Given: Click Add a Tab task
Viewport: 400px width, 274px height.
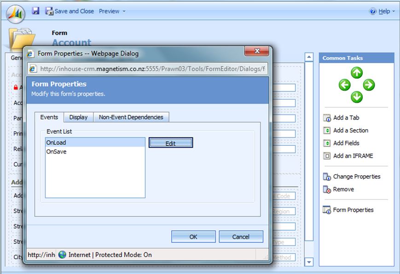Looking at the screenshot, I should pyautogui.click(x=346, y=118).
